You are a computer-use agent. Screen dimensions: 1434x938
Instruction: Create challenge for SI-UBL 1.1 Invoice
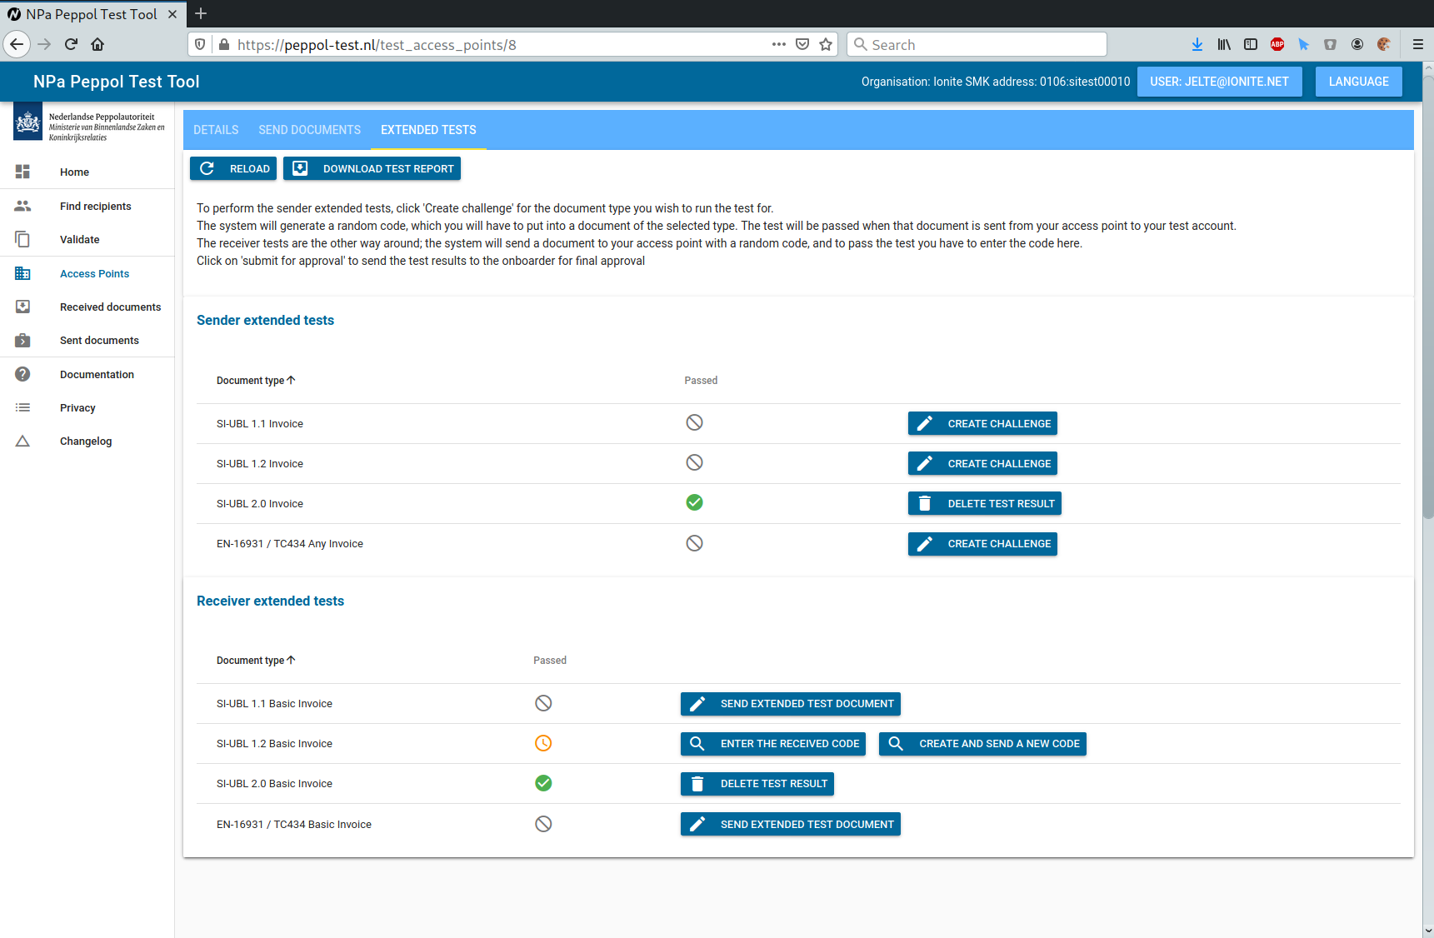click(982, 423)
